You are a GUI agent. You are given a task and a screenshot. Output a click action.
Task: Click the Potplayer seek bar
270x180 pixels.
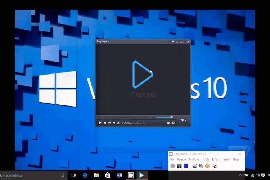[x=124, y=117]
